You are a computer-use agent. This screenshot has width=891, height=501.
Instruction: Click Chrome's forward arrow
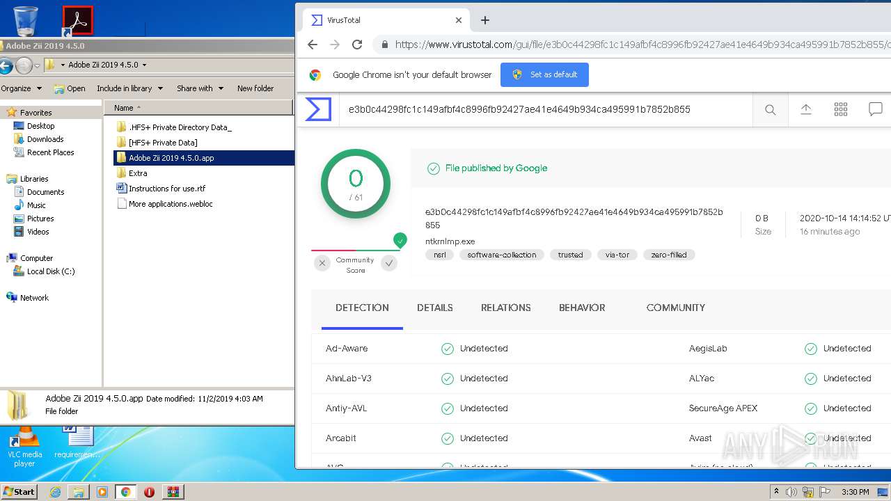[x=335, y=45]
